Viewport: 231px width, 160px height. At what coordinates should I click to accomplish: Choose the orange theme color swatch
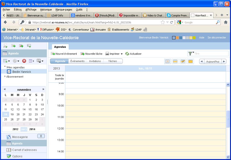coord(177,38)
